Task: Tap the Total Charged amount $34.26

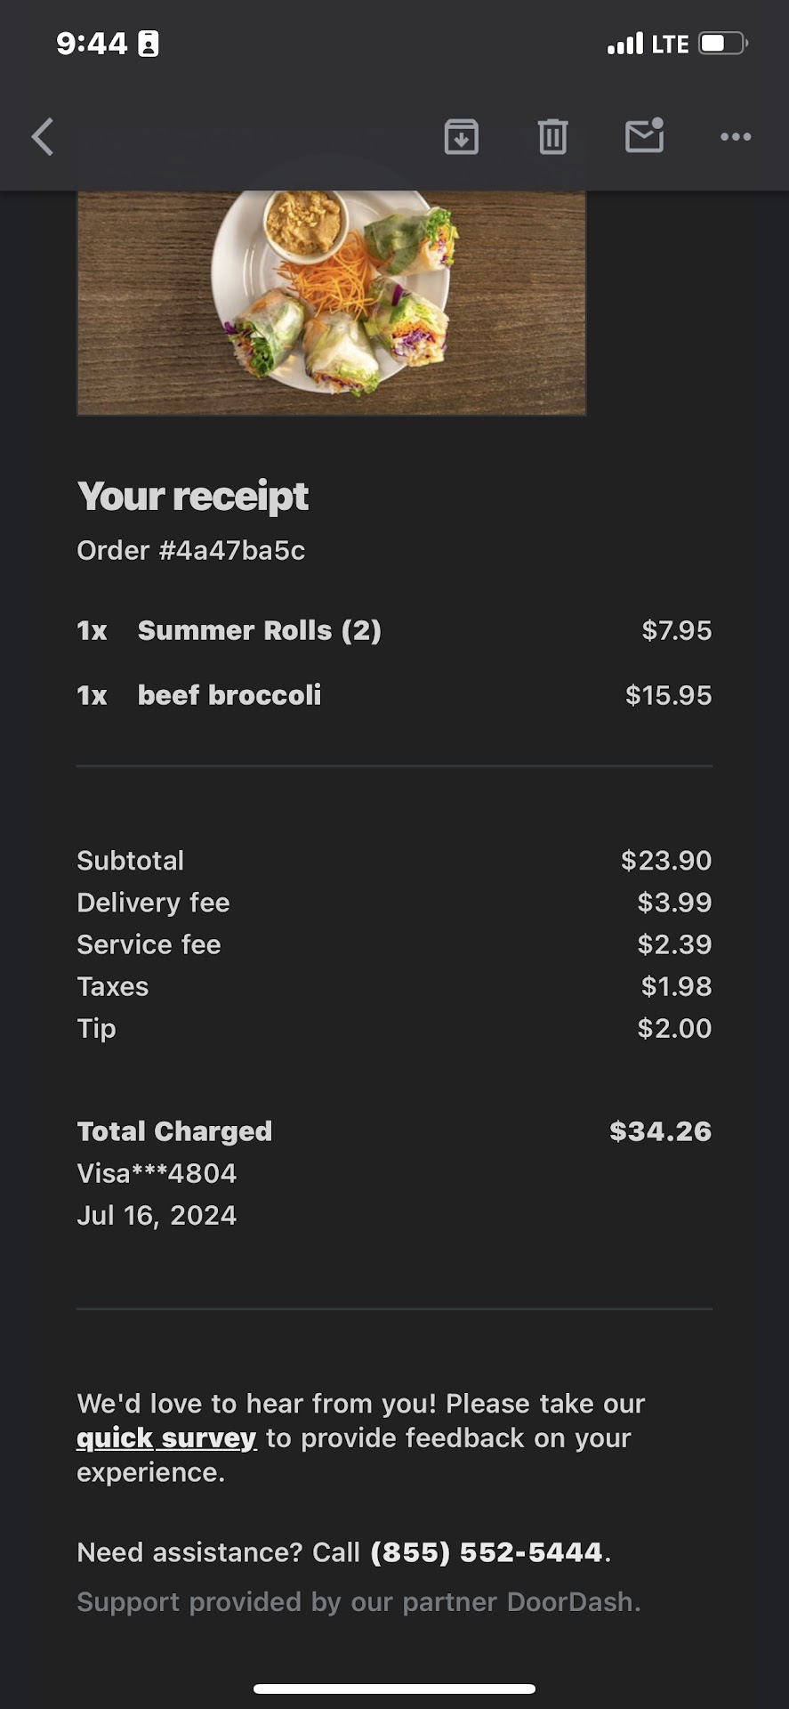Action: pyautogui.click(x=660, y=1131)
